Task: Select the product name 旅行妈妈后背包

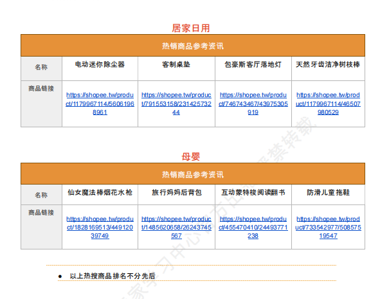Action: [177, 192]
